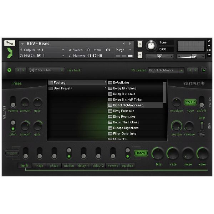
Task: Select Digital Nightmare.nka preset
Action: (x=135, y=105)
